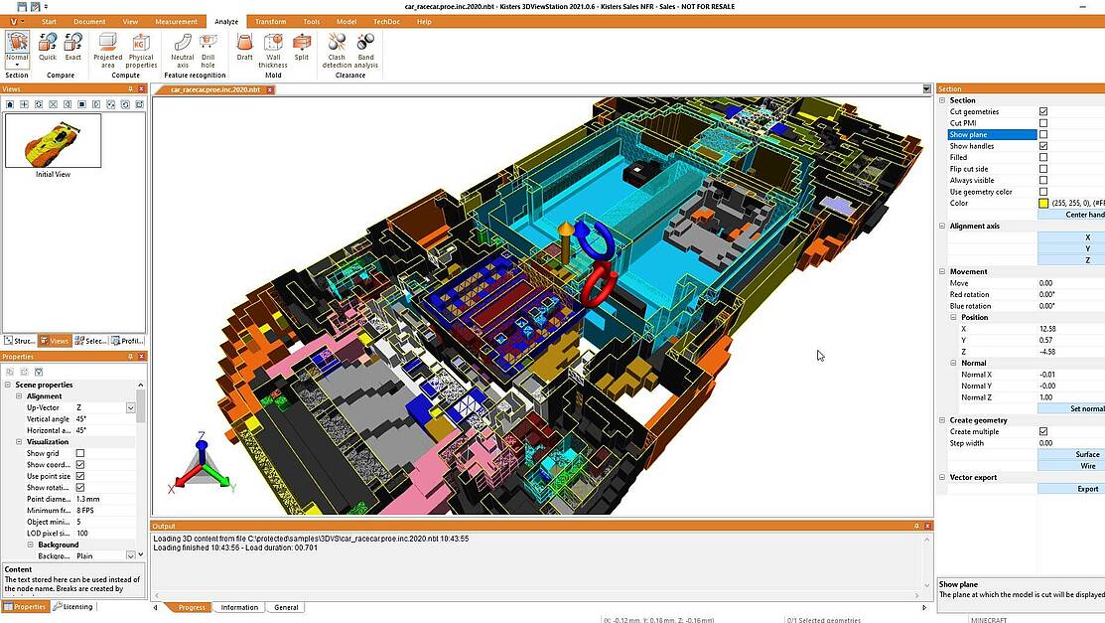1105x623 pixels.
Task: Open the Physical properties tool
Action: point(141,51)
